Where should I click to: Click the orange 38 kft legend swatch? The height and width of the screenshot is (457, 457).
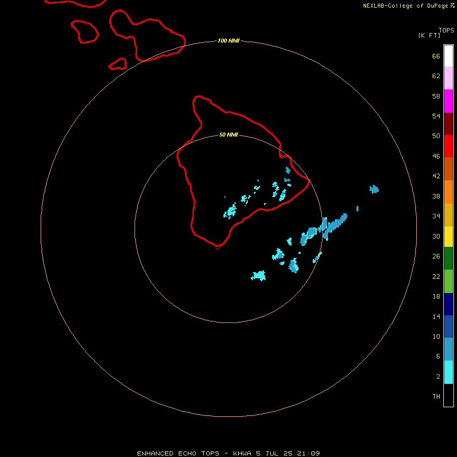(x=448, y=192)
